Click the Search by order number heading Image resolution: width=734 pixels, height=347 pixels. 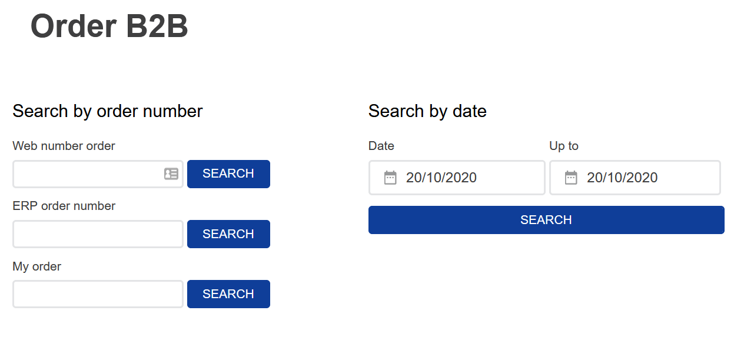[108, 111]
